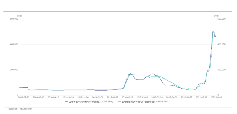The width and height of the screenshot is (237, 114).
Task: Click the 2017-03-03 x-axis date label
Action: 142,97
